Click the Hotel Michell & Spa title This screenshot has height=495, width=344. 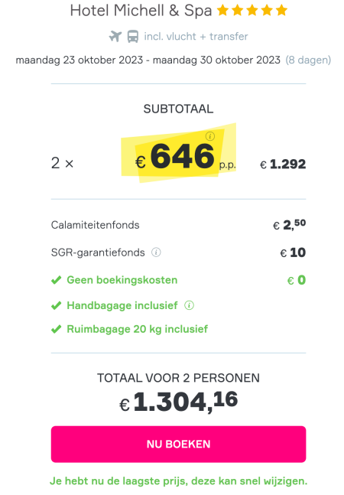pyautogui.click(x=141, y=11)
